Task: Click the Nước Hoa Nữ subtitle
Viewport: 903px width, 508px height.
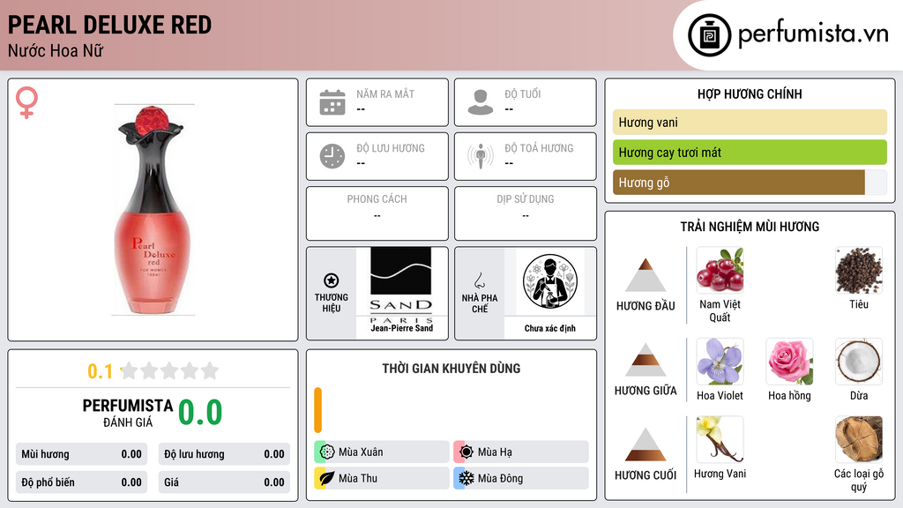Action: 56,50
